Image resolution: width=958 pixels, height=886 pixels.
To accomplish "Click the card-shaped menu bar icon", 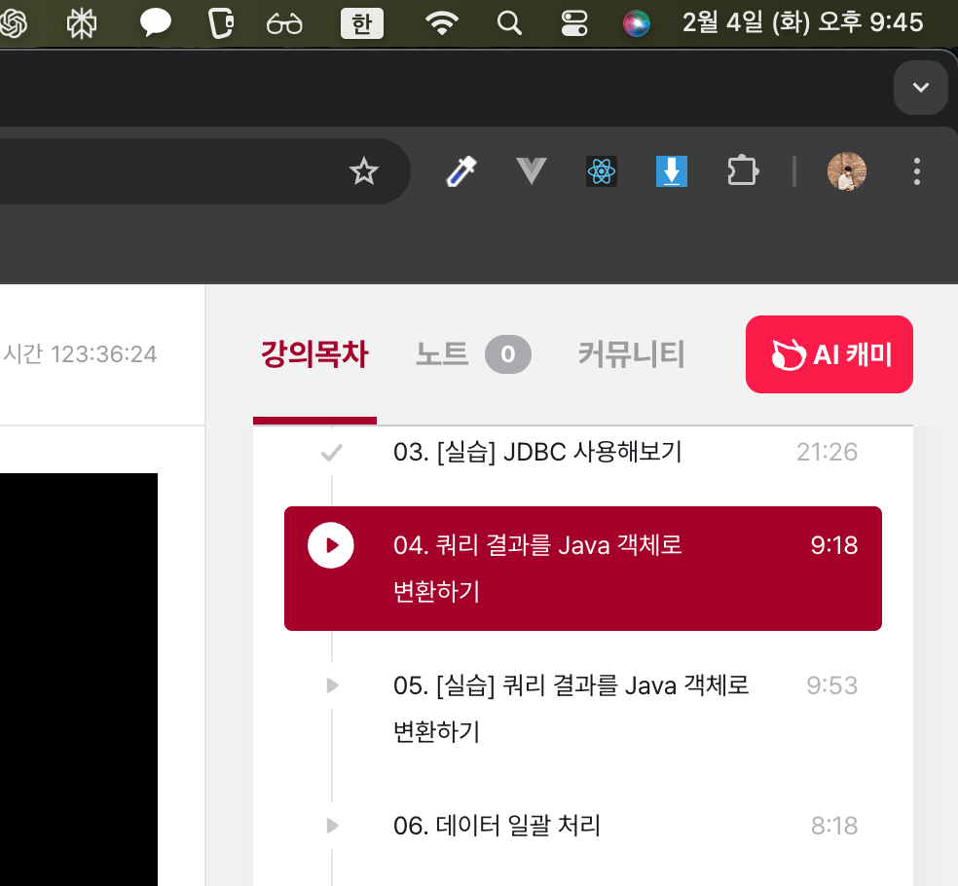I will [221, 23].
